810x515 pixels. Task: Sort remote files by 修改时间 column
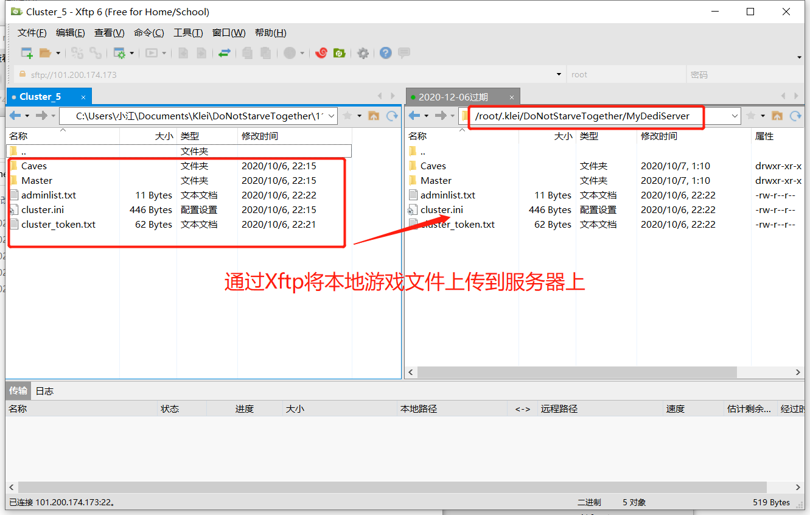click(x=659, y=136)
